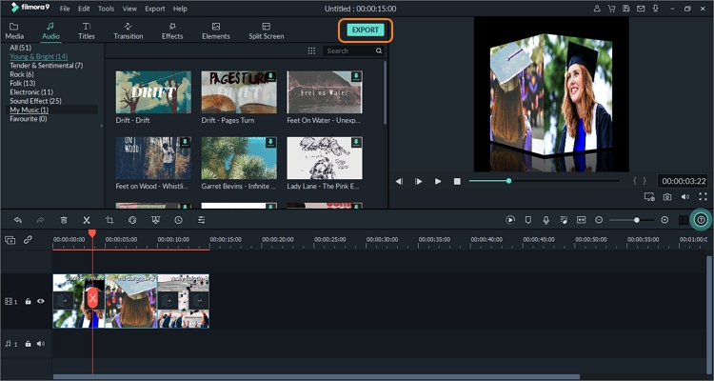714x381 pixels.
Task: Select the Drift - Drift track thumbnail
Action: (153, 92)
